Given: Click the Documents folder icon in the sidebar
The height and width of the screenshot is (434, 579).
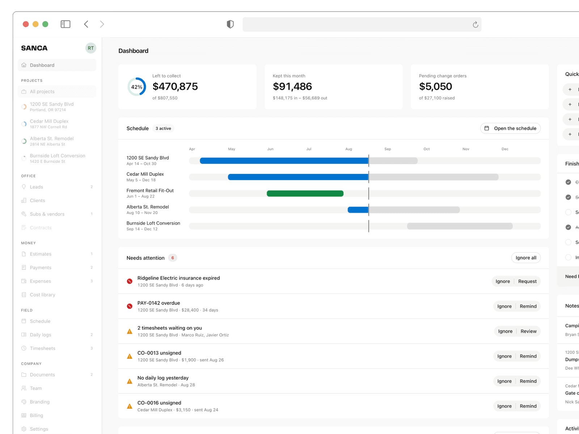Looking at the screenshot, I should [24, 375].
